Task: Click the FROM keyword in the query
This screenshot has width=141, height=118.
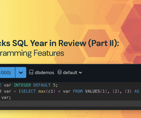Action: tap(78, 91)
